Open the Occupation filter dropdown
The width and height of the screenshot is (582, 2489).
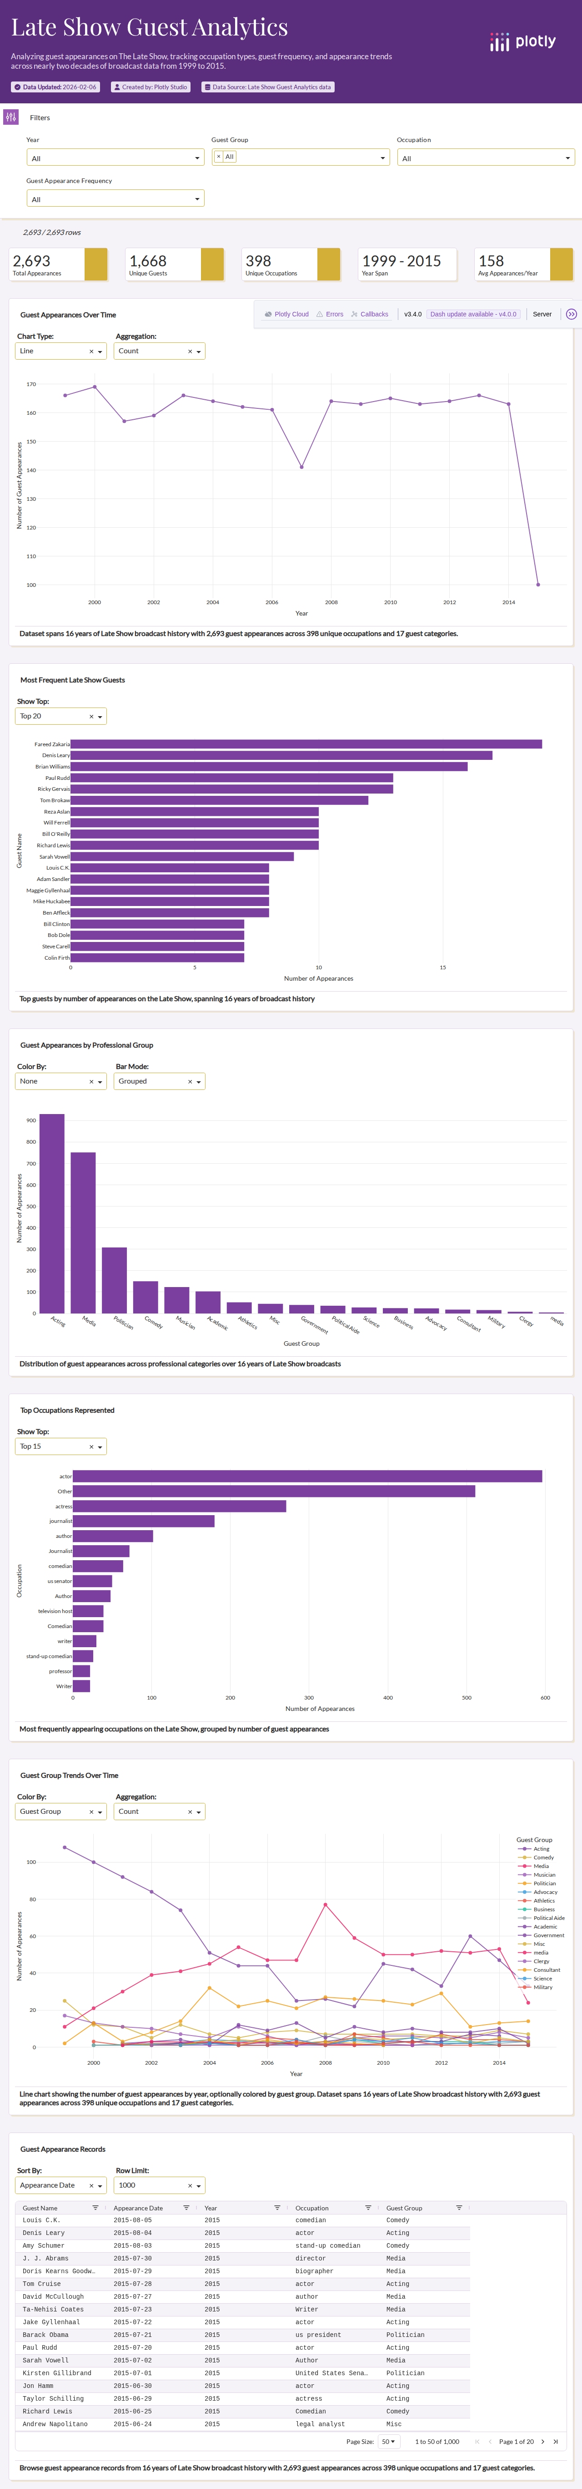point(486,158)
